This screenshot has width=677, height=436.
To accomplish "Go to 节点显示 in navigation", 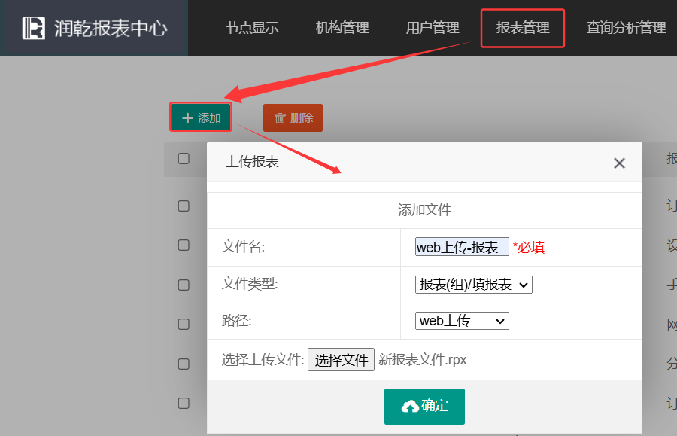I will tap(252, 28).
